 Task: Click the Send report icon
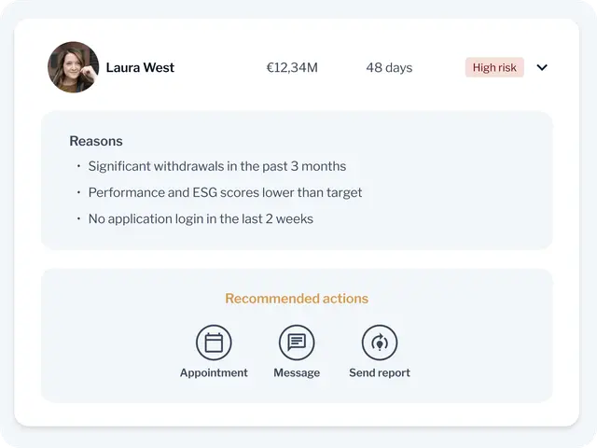380,343
